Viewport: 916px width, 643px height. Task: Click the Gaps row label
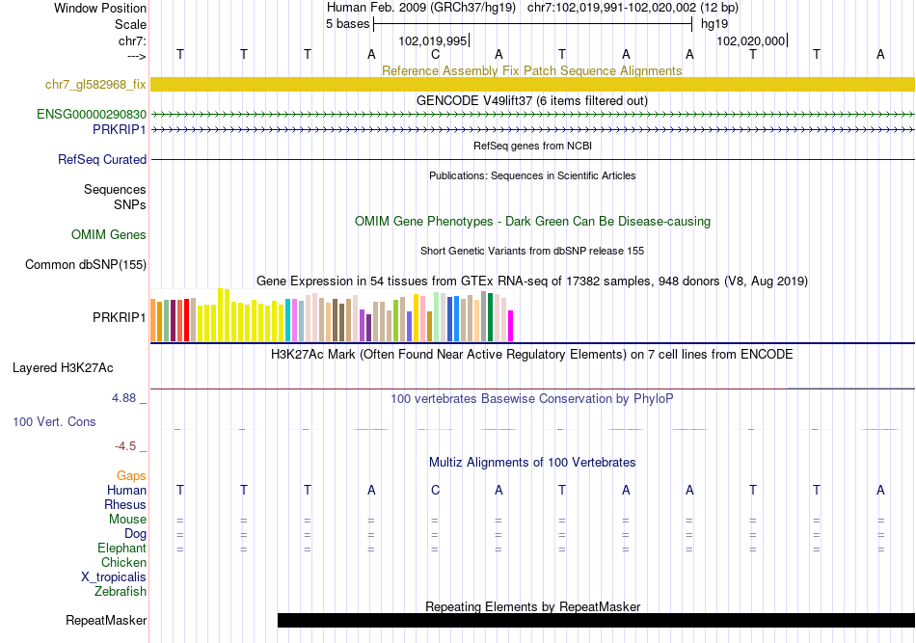(131, 476)
